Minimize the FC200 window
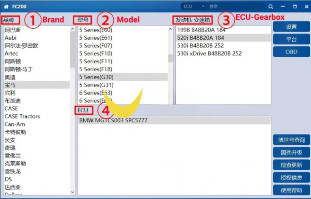The width and height of the screenshot is (311, 199). click(283, 6)
